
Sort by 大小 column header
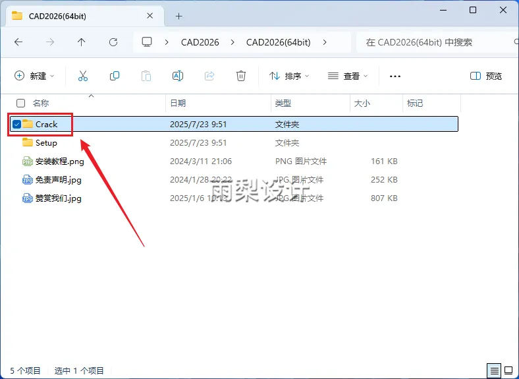pos(362,103)
